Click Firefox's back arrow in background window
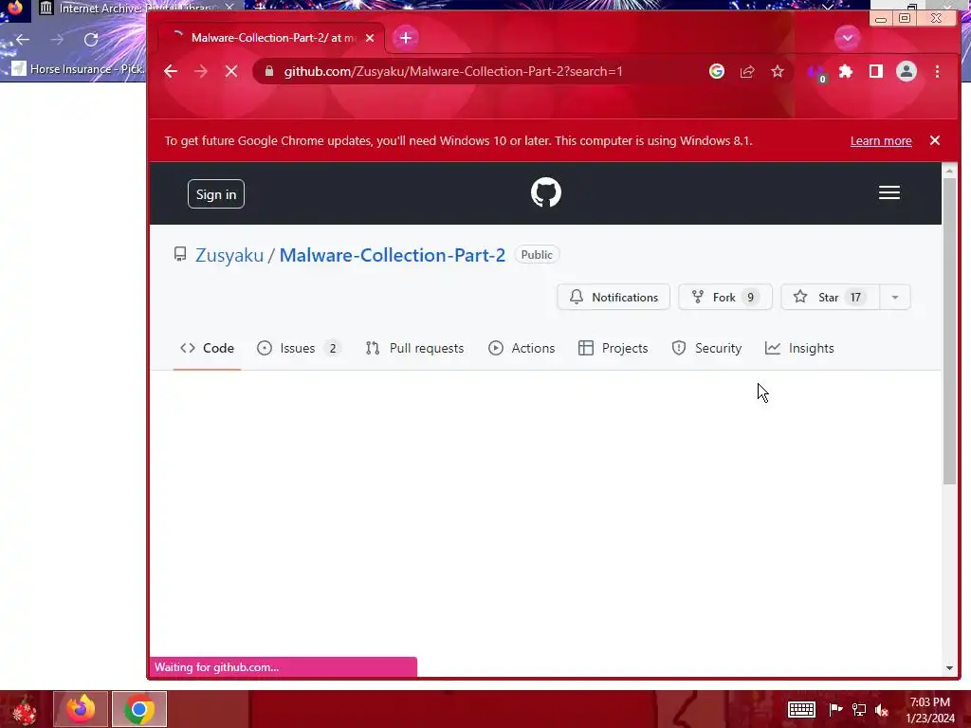This screenshot has width=971, height=728. (x=23, y=40)
